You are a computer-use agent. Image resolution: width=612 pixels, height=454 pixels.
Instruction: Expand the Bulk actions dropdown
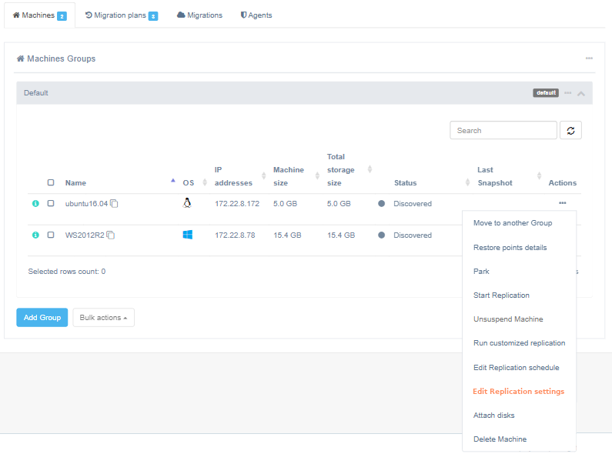tap(103, 318)
